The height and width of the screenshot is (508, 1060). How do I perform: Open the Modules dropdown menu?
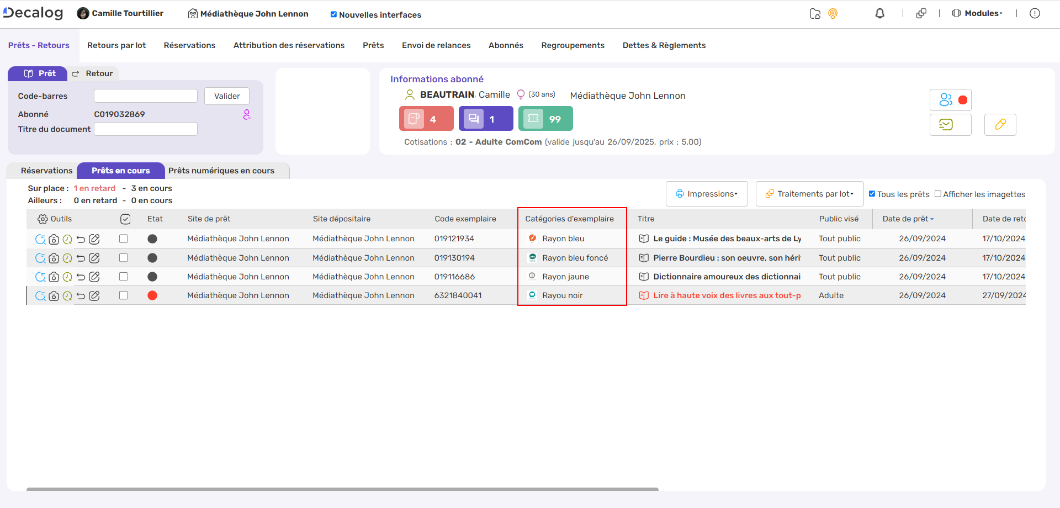(977, 14)
